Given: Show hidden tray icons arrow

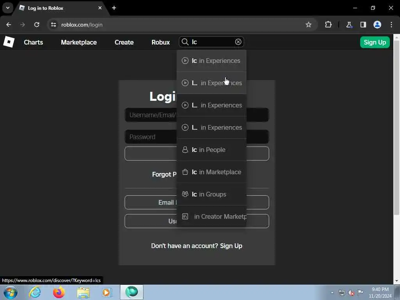Looking at the screenshot, I should [332, 293].
